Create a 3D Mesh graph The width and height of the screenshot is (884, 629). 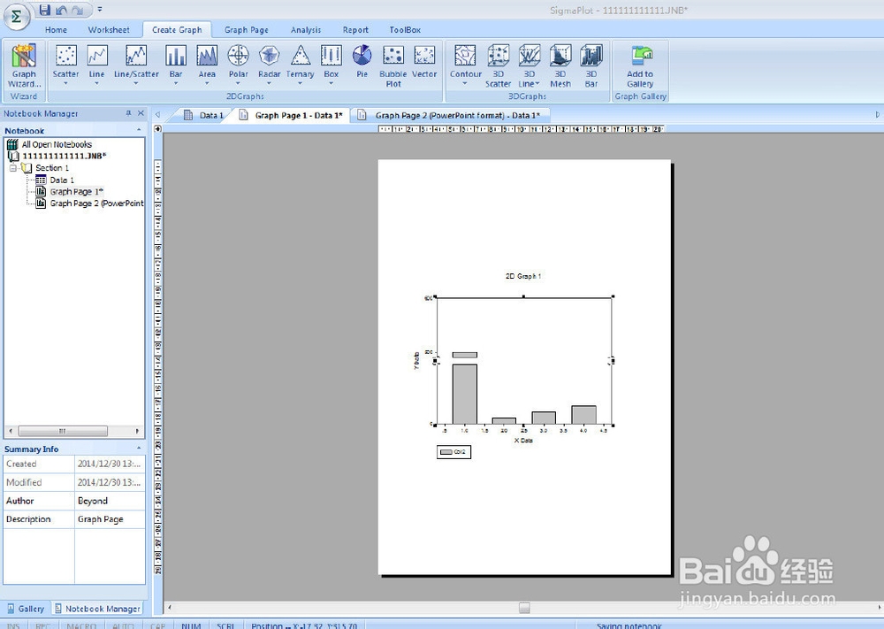(x=560, y=65)
